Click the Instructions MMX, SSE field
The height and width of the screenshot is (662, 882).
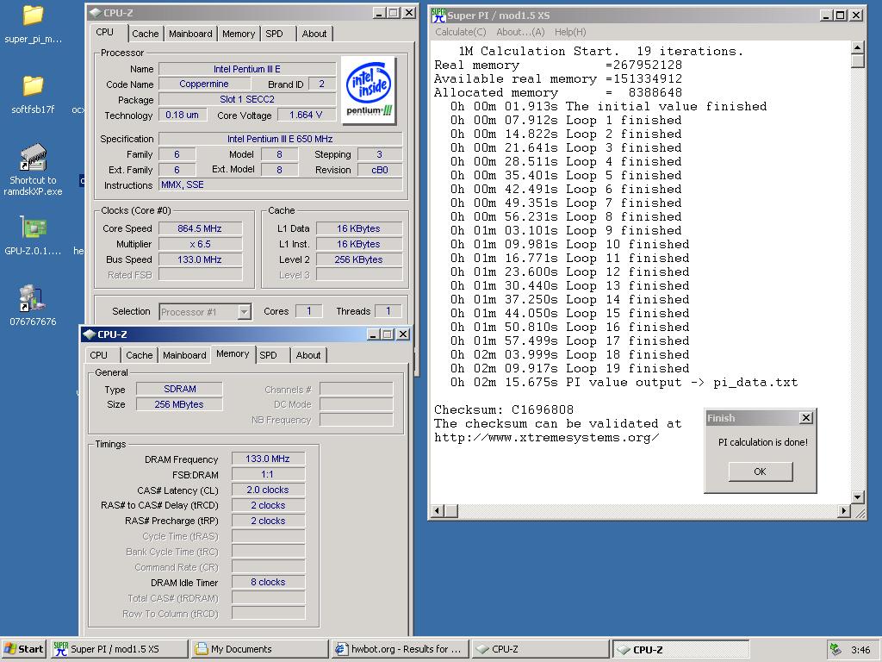click(280, 184)
